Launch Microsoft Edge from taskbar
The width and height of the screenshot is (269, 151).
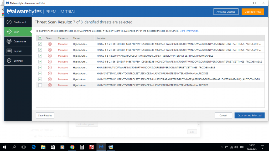coord(34,147)
